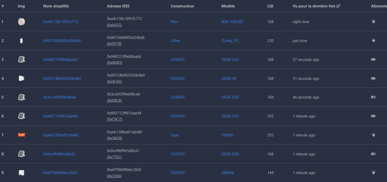Viewport: 387px width, 182px height.
Task: Click the mains plug power icon in row 1
Action: coord(373,22)
